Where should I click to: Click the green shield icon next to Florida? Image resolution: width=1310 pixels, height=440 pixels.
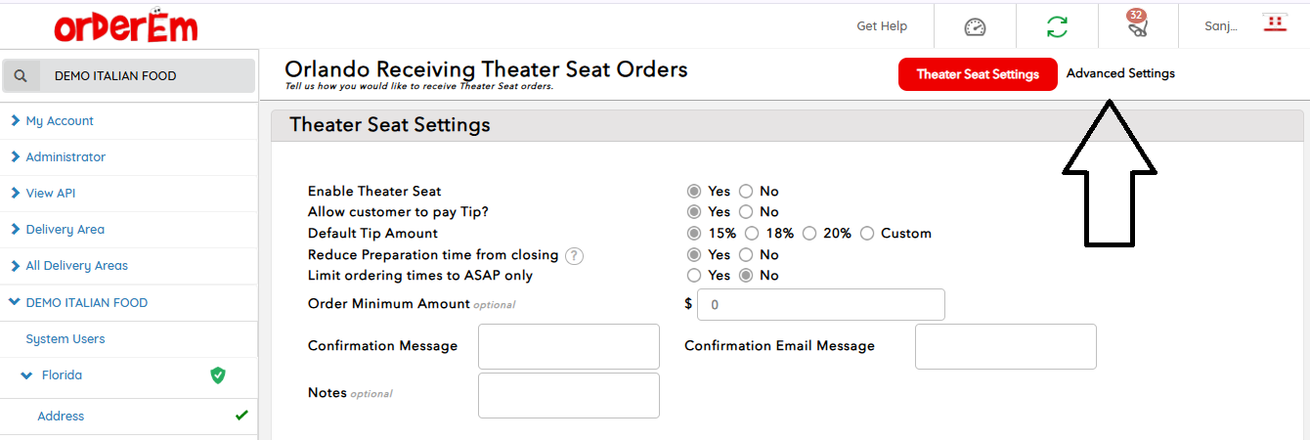click(218, 375)
